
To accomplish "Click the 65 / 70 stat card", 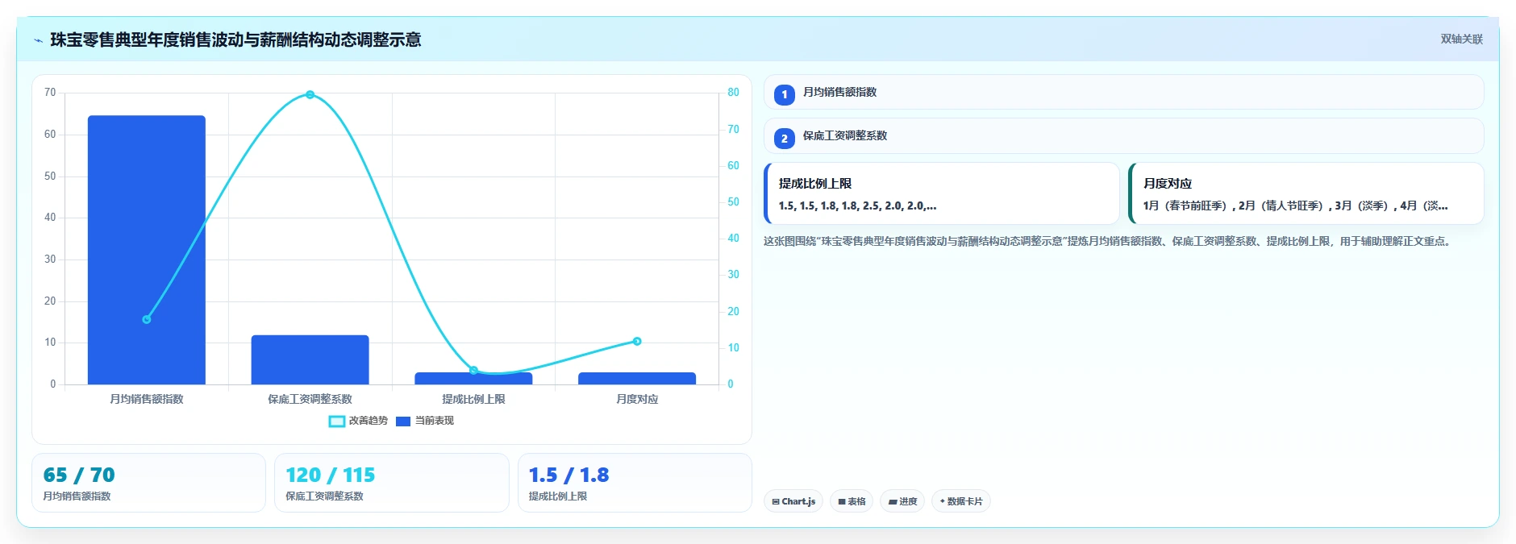I will point(148,483).
